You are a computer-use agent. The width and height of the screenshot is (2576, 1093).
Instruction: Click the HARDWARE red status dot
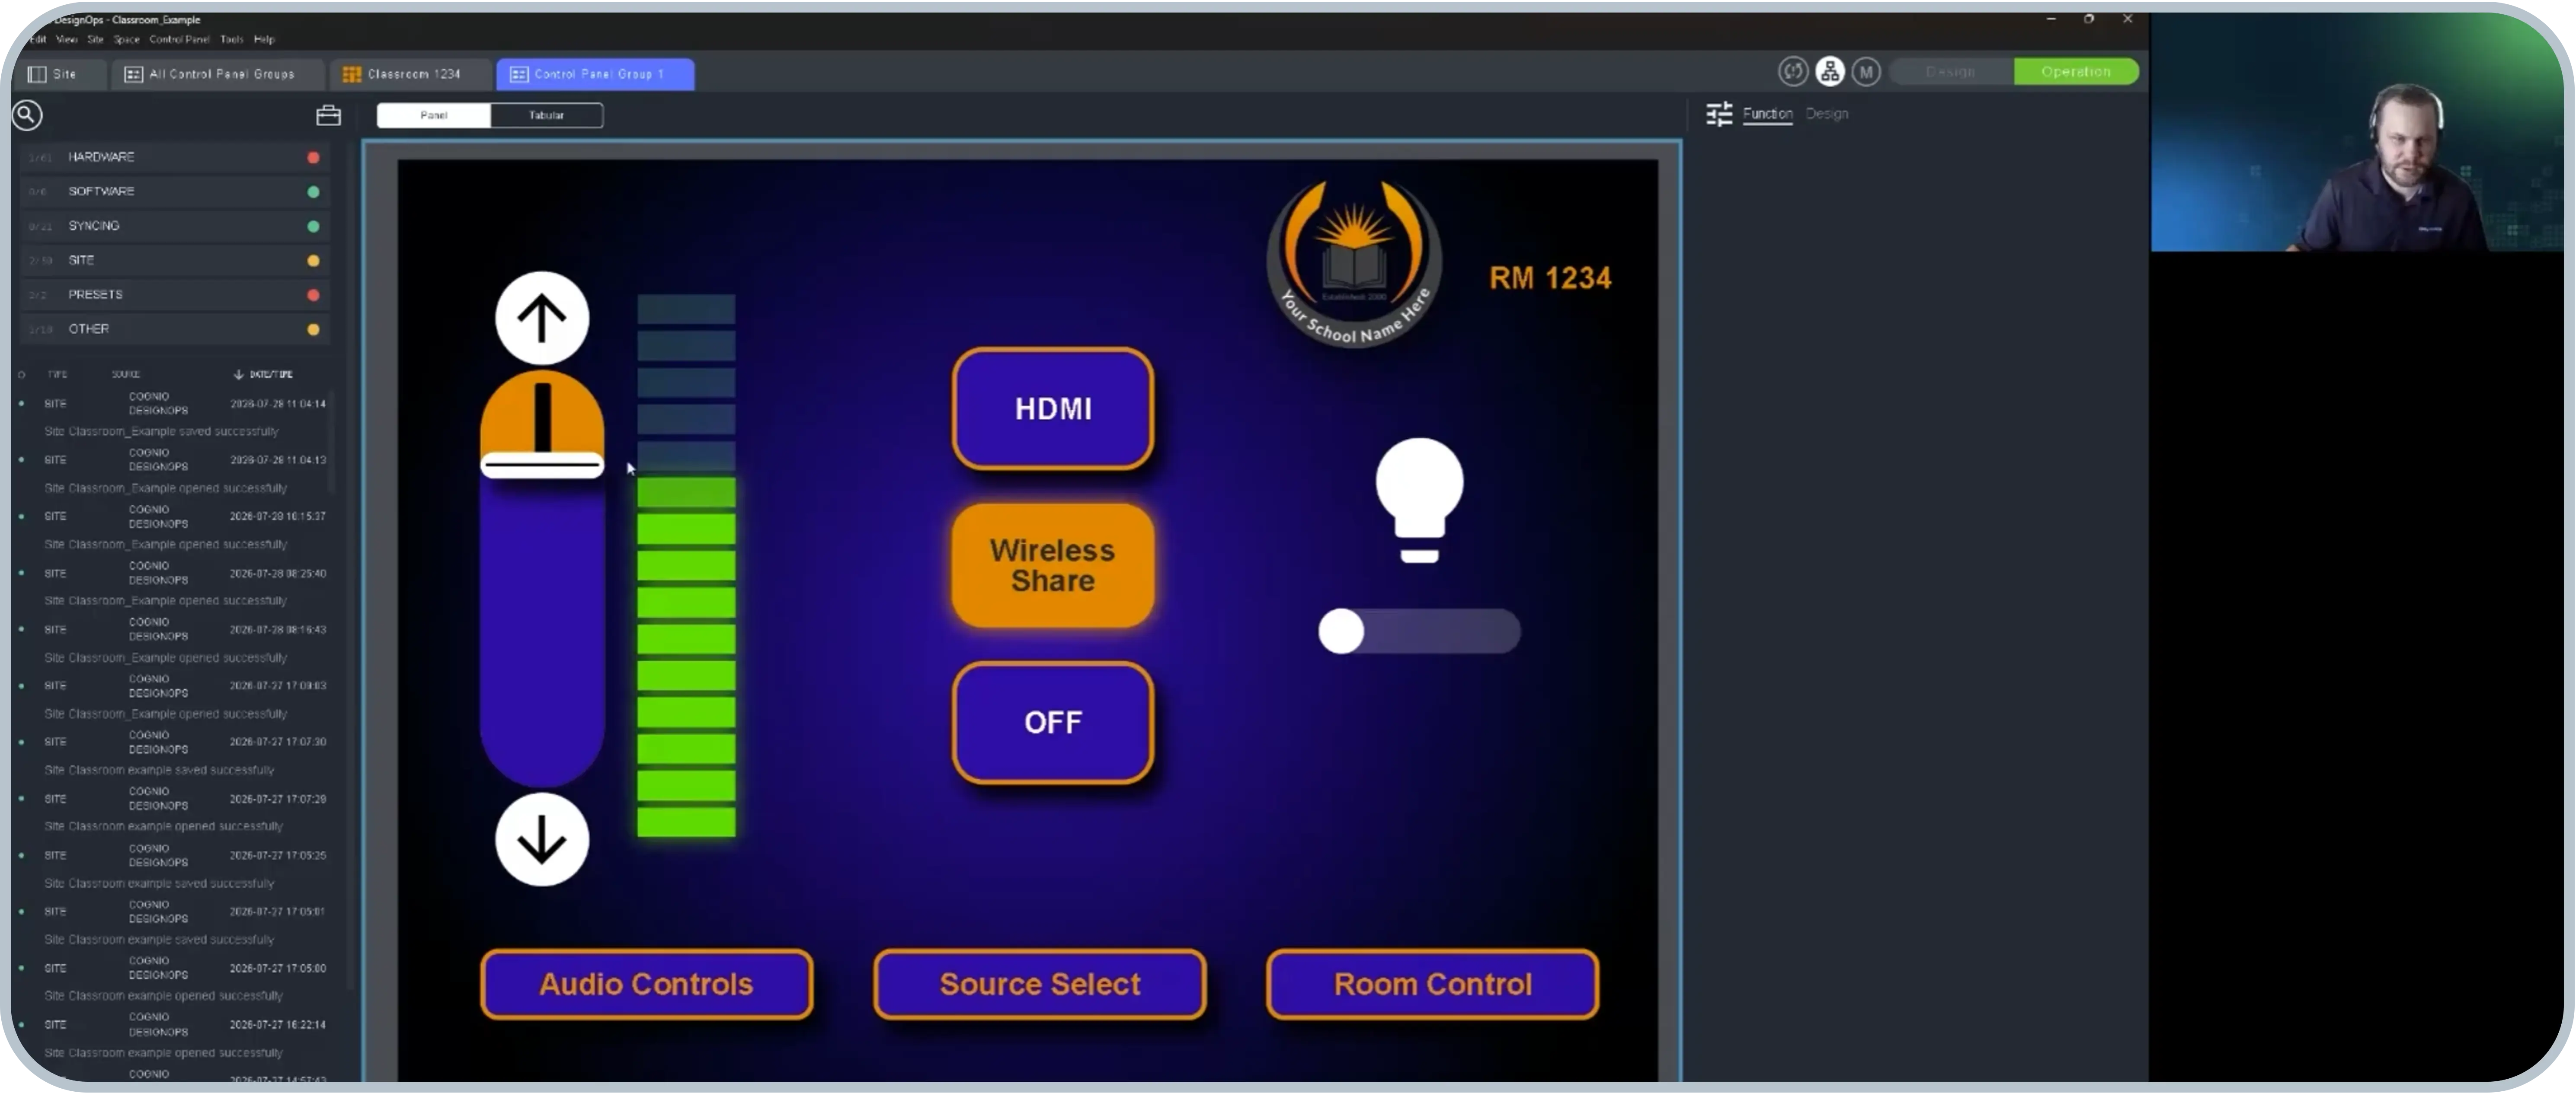click(x=313, y=158)
